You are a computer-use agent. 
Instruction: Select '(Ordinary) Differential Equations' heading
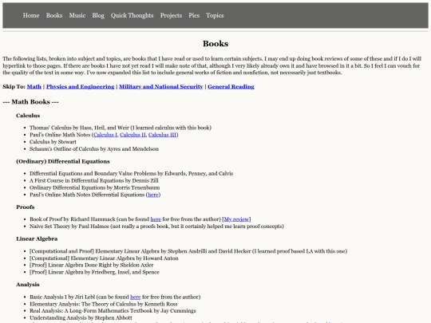pos(63,161)
